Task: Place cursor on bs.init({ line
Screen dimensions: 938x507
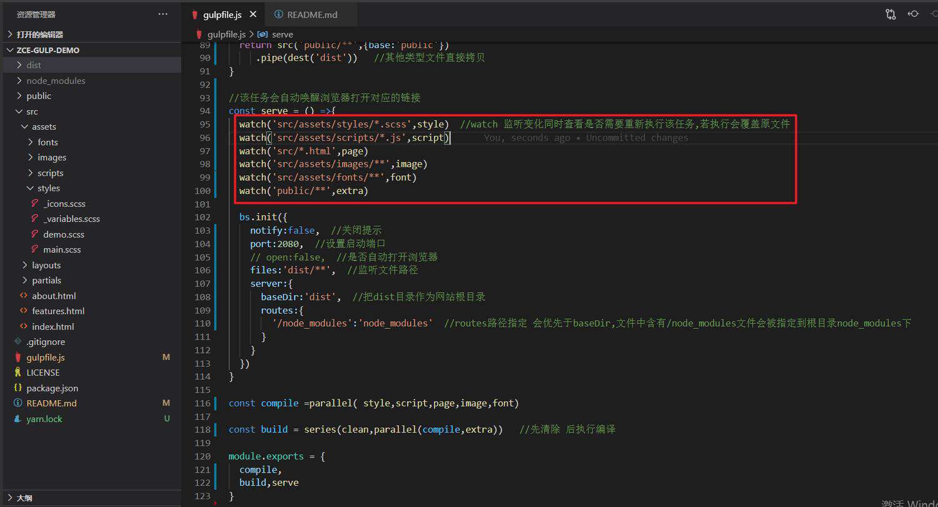Action: click(263, 218)
